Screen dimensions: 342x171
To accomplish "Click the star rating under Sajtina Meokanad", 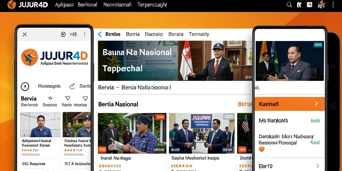I will click(x=181, y=166).
